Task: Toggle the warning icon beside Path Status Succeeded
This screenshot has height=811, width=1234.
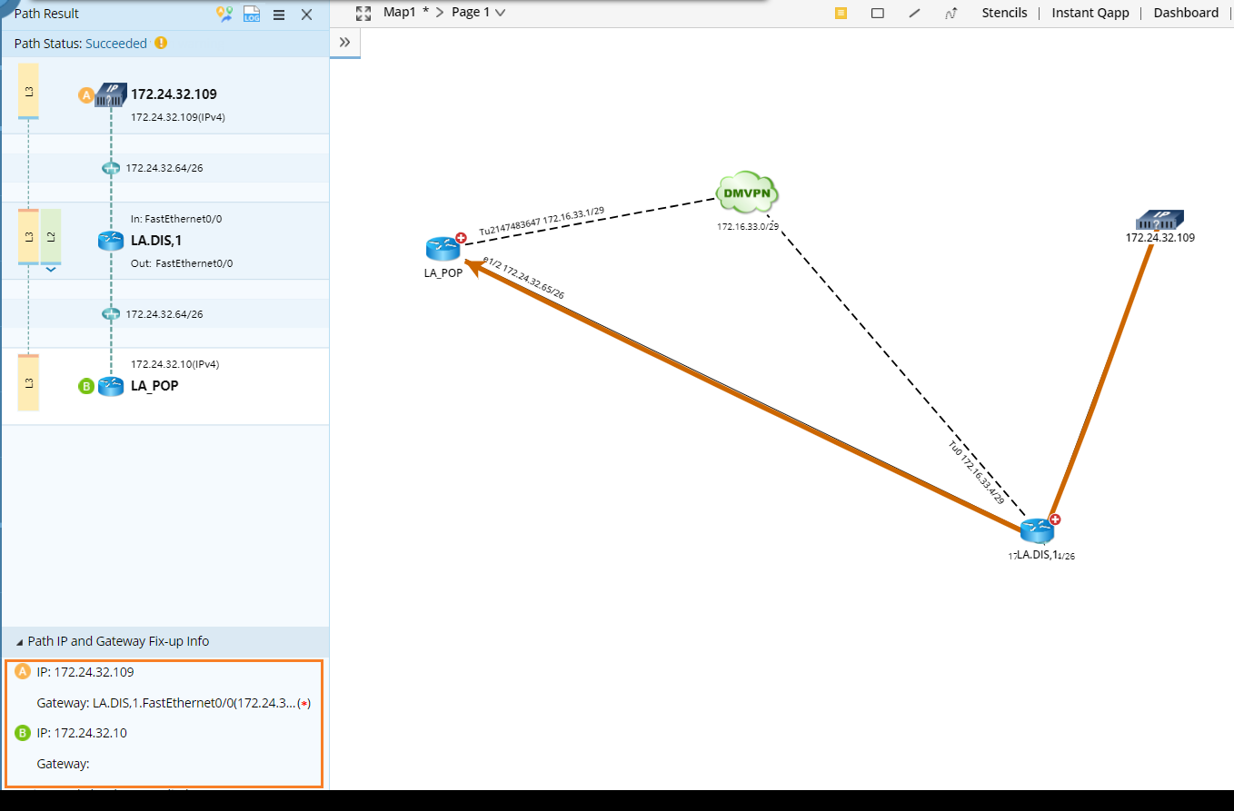Action: tap(161, 43)
